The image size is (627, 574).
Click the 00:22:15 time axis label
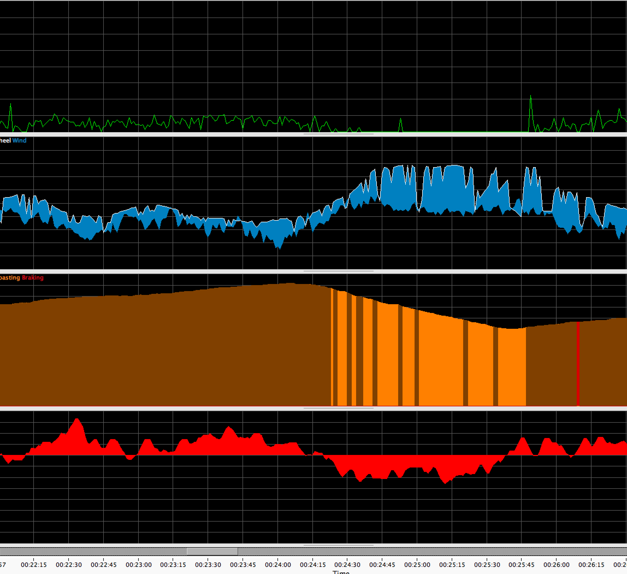pyautogui.click(x=34, y=565)
